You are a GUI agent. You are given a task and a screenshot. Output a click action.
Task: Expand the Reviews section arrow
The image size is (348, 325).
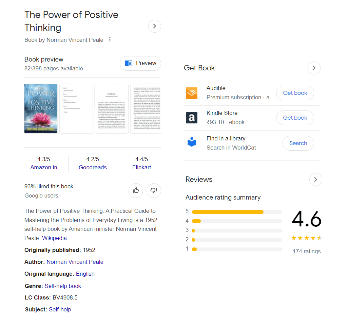315,179
